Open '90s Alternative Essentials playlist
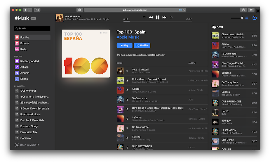This screenshot has width=270, height=163. click(32, 96)
